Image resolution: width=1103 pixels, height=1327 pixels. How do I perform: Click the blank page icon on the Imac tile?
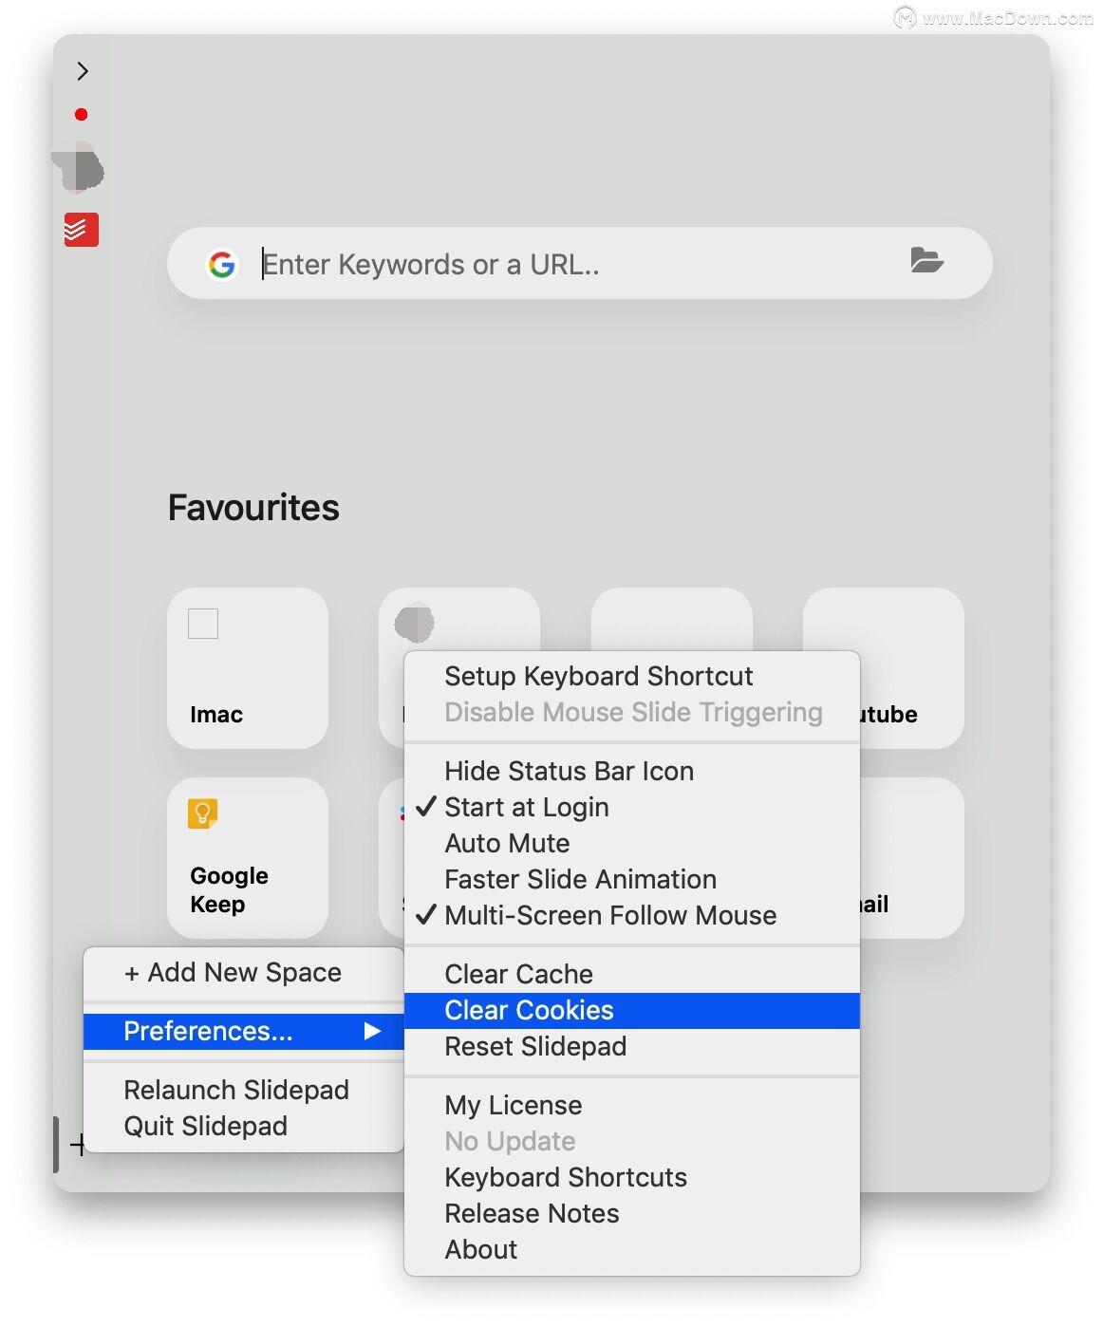203,624
